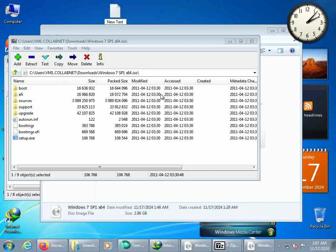Click the red Delete icon

(x=87, y=60)
